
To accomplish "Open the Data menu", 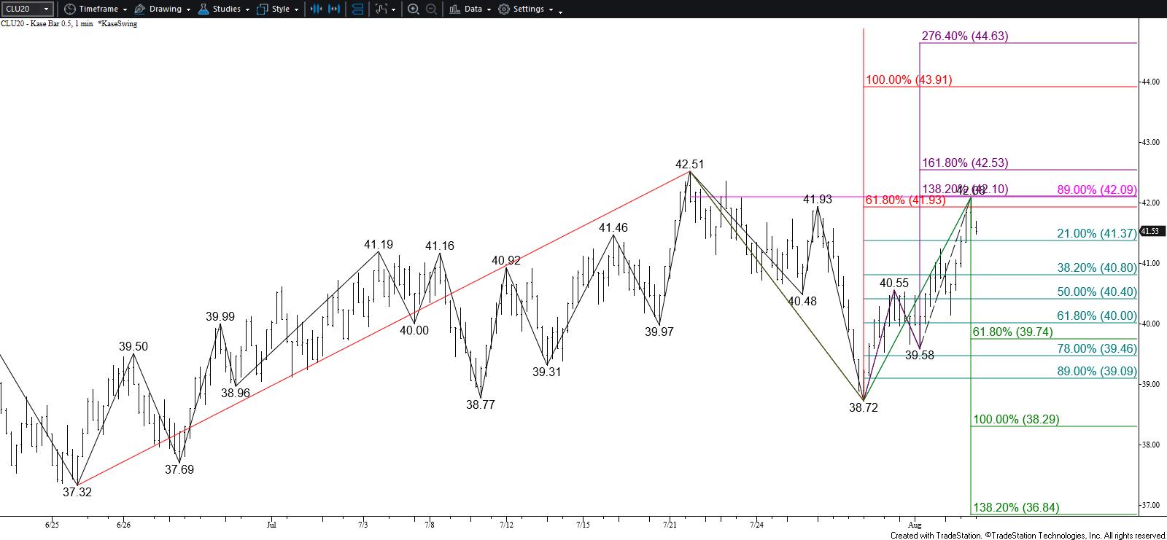I will click(x=473, y=9).
